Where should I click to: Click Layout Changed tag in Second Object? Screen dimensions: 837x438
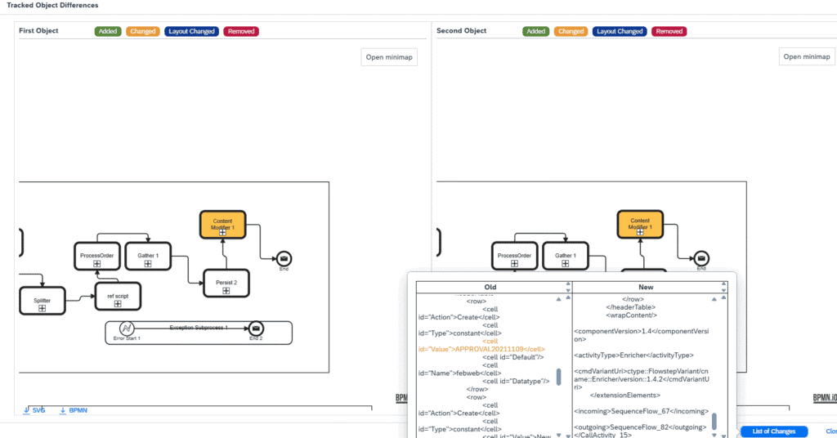tap(620, 32)
